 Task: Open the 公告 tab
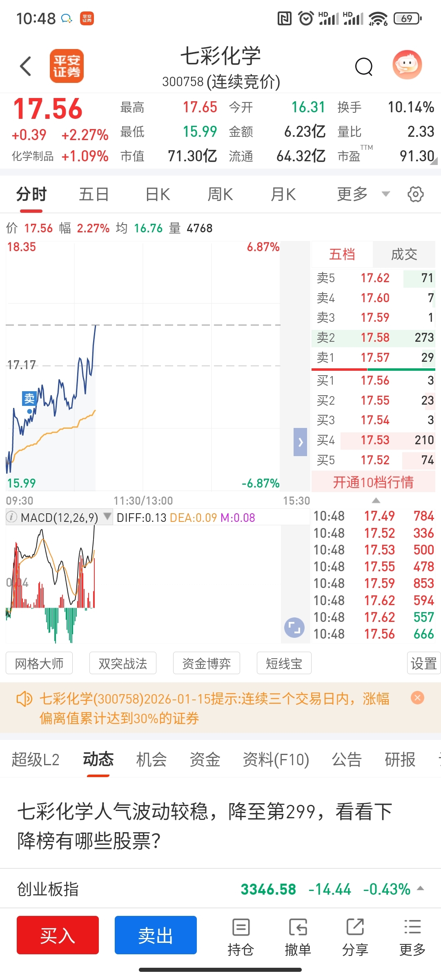click(347, 759)
